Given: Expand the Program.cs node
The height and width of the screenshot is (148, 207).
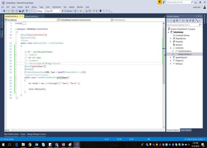Looking at the screenshot, I should [x=170, y=60].
